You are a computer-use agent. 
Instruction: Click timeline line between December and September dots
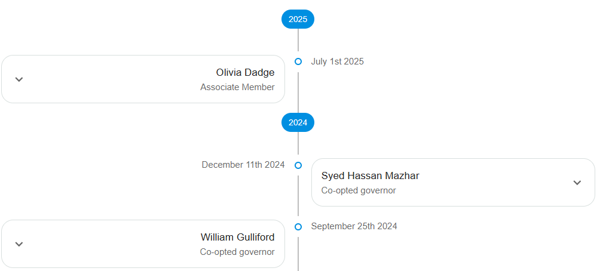[x=298, y=196]
